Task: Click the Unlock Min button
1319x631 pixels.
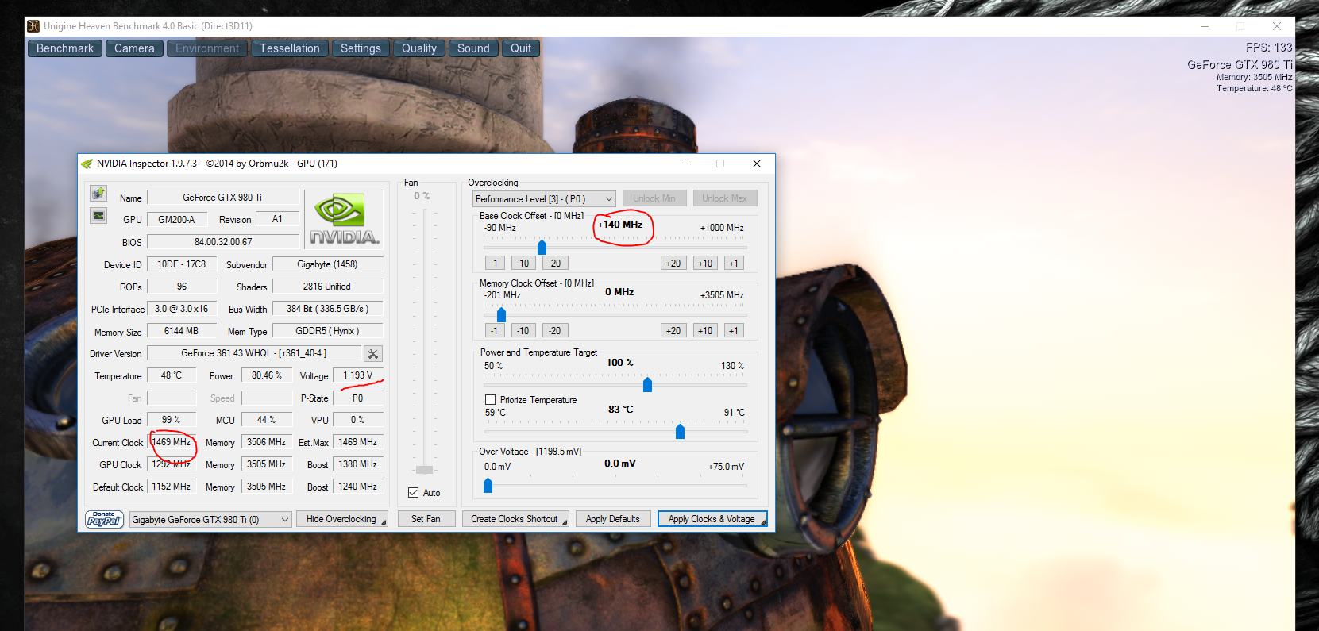Action: 654,198
